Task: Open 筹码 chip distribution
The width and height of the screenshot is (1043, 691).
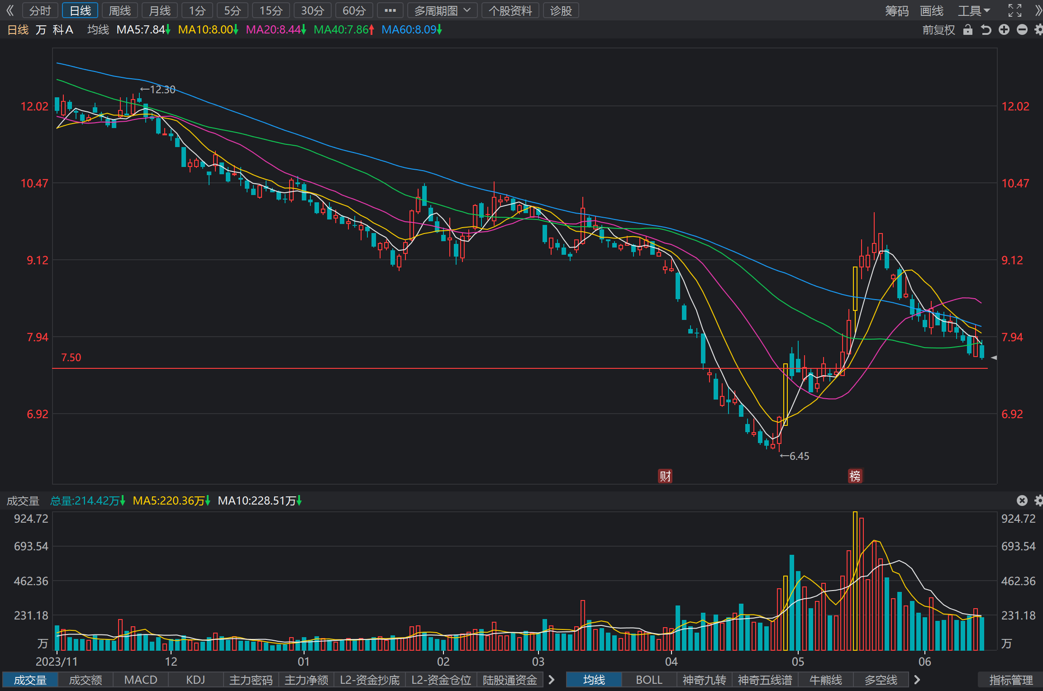Action: pyautogui.click(x=897, y=10)
